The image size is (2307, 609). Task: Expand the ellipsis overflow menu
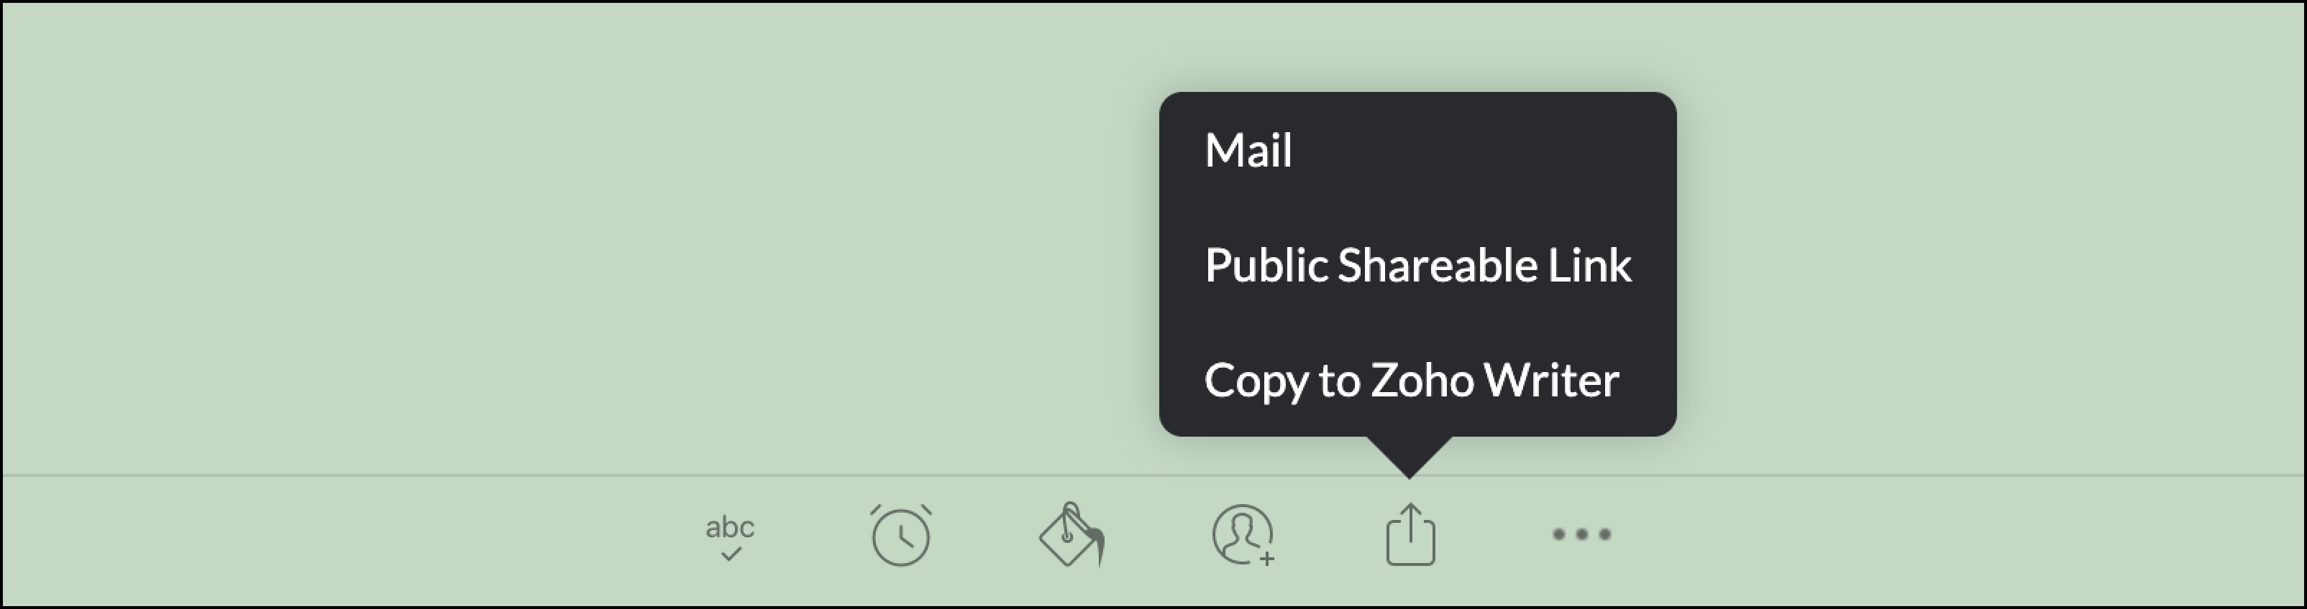coord(1581,535)
